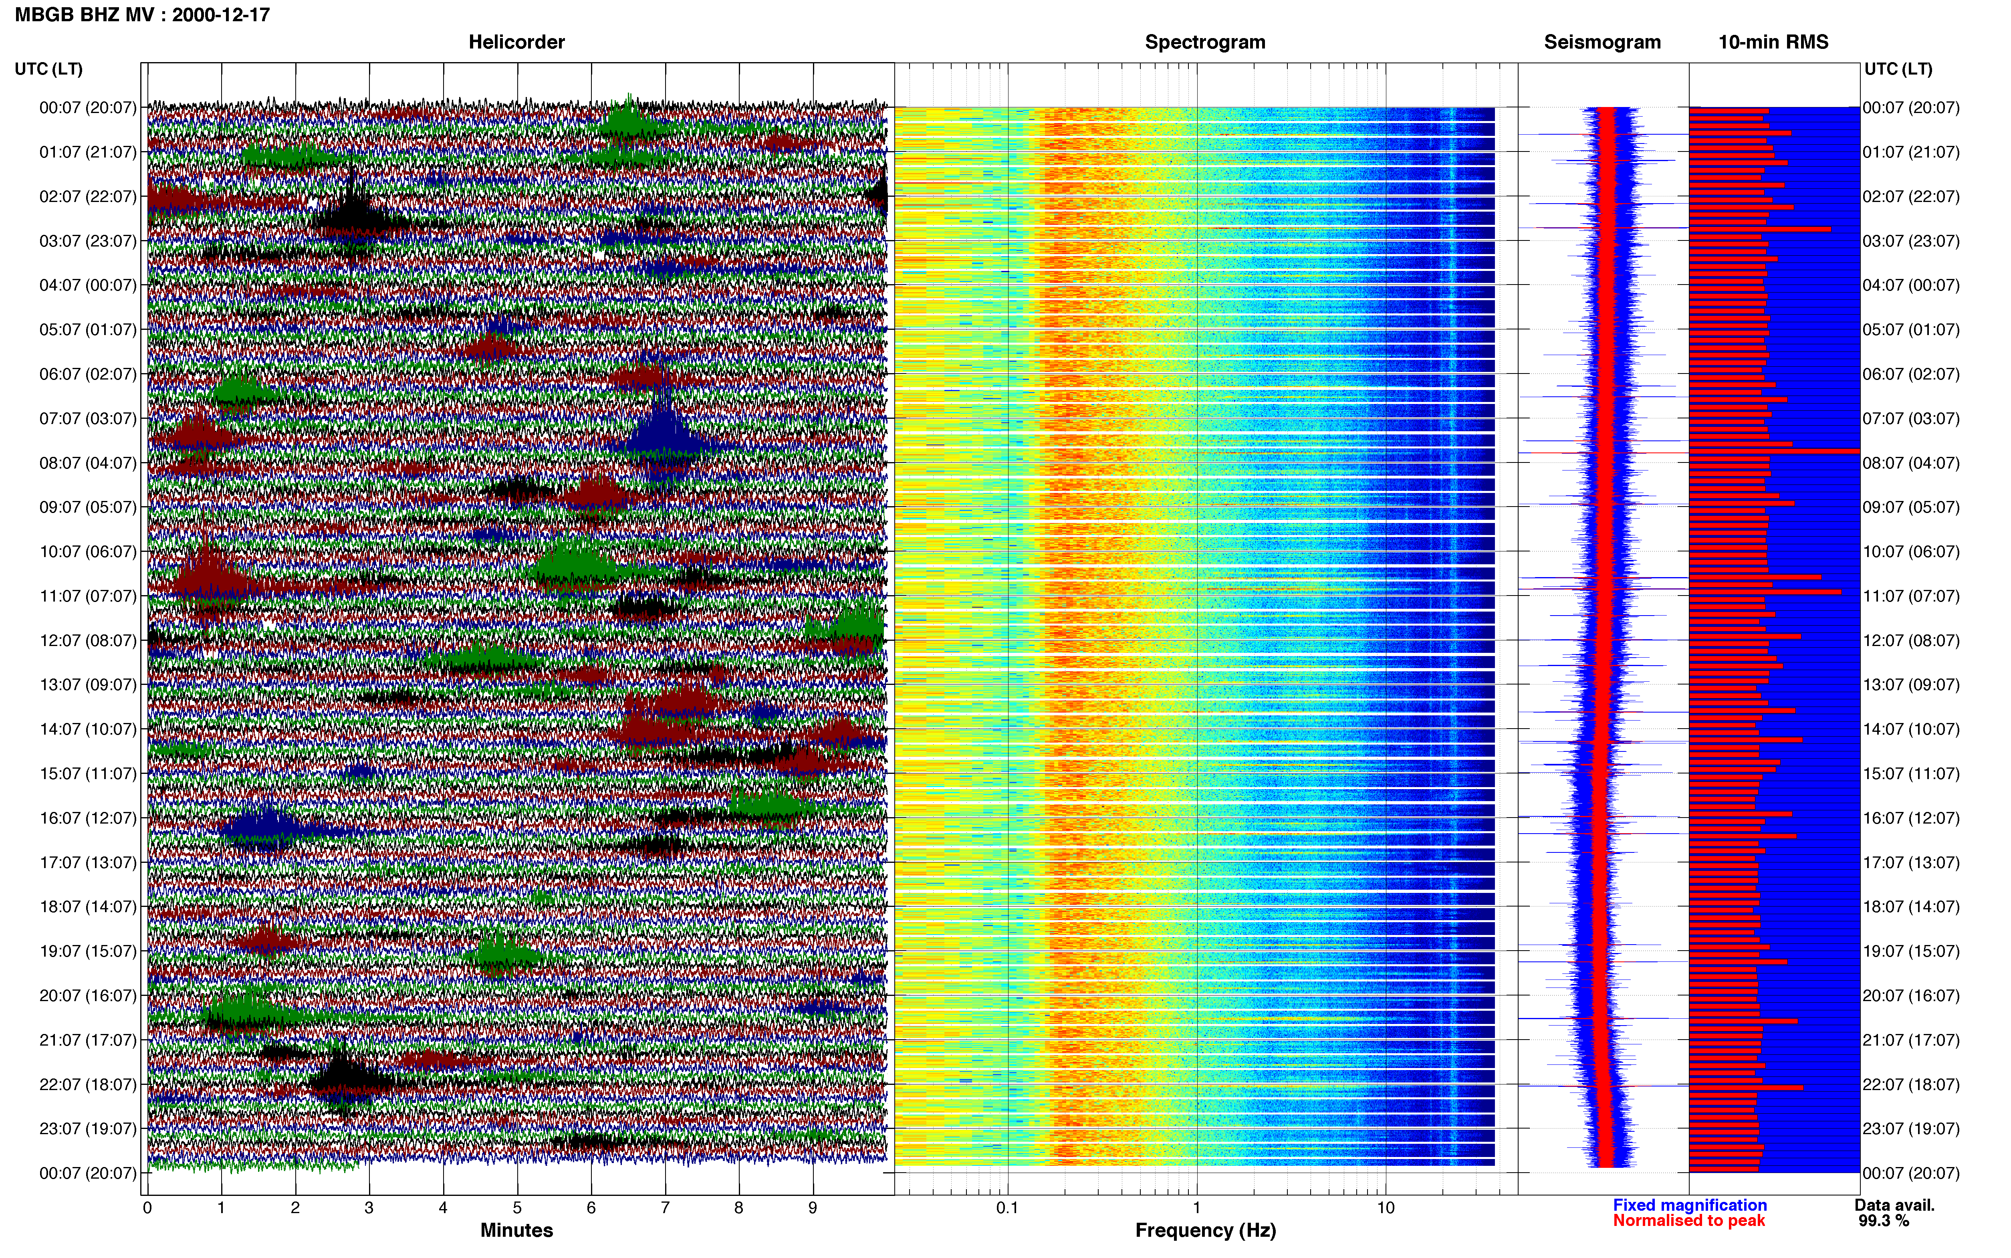The height and width of the screenshot is (1258, 2011).
Task: Click the long red RMS bar just before 03:07
Action: coord(1760,229)
